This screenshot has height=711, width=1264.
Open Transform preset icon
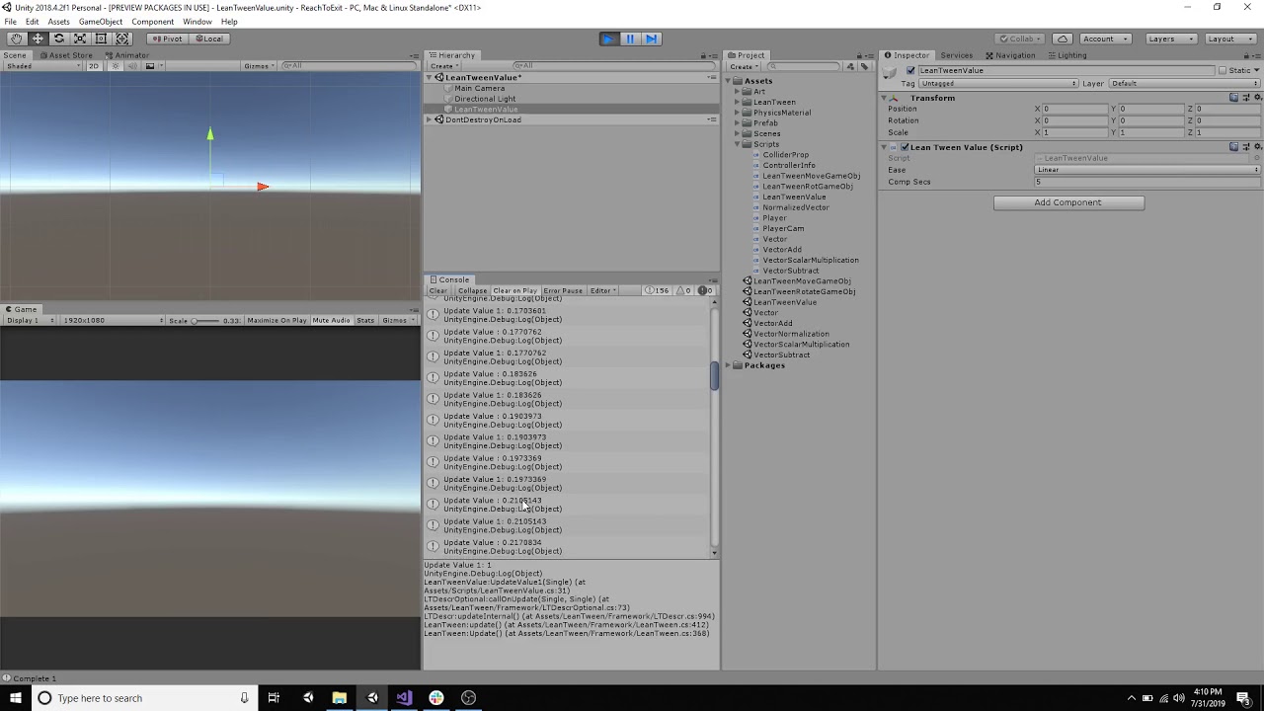tap(1244, 98)
